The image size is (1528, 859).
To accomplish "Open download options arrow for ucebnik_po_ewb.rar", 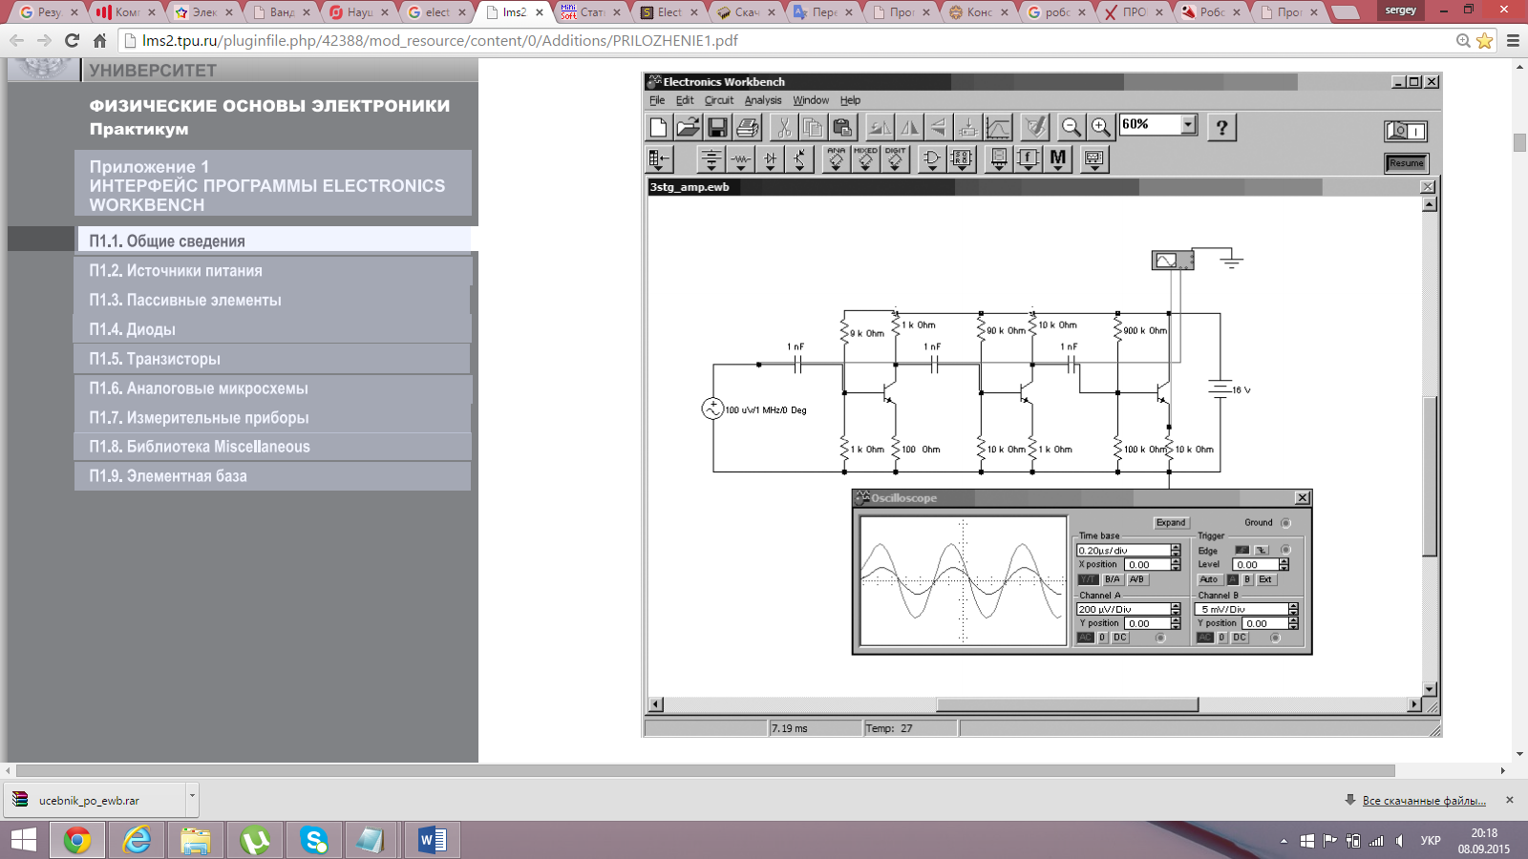I will click(192, 795).
